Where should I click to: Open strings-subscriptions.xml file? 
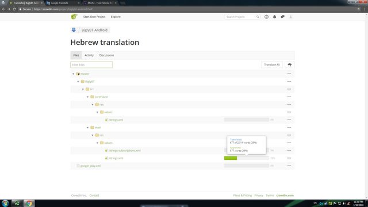[125, 151]
